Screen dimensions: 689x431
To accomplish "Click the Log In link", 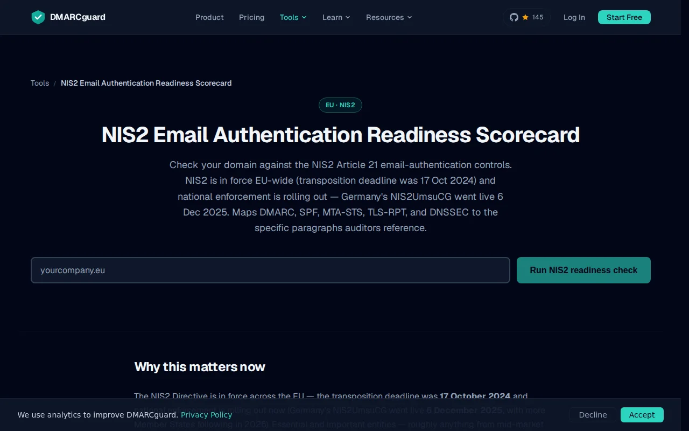I will (x=574, y=17).
